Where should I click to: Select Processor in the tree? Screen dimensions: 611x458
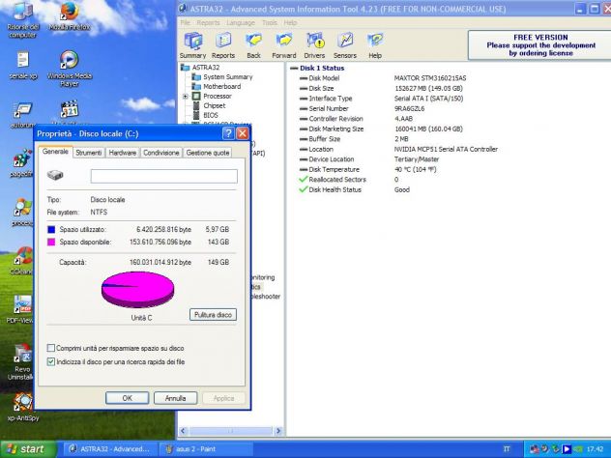coord(218,97)
